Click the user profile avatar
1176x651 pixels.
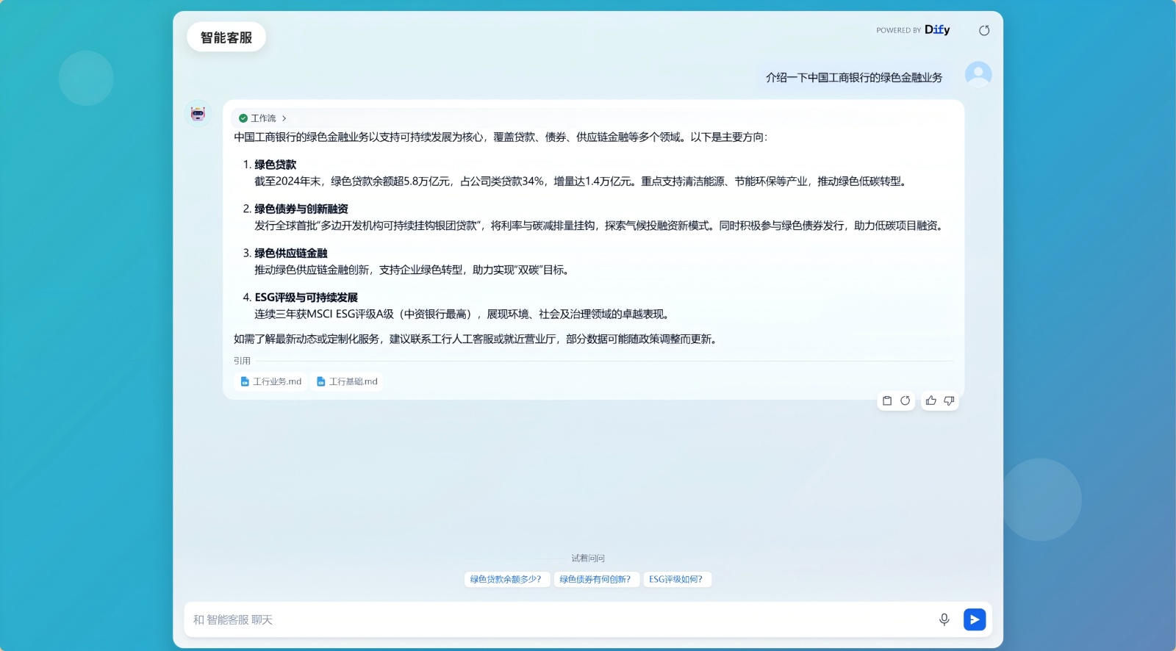pos(978,74)
